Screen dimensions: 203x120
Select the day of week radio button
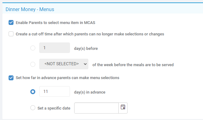[x=33, y=64]
